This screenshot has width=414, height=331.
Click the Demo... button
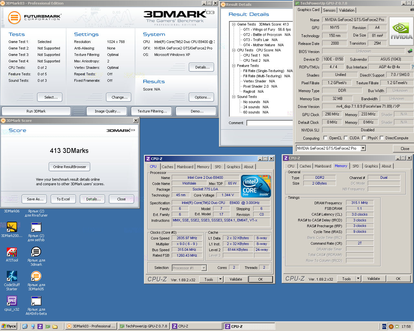[196, 111]
